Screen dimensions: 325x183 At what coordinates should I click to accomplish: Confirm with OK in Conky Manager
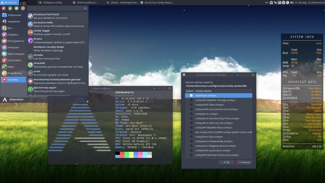(x=226, y=162)
